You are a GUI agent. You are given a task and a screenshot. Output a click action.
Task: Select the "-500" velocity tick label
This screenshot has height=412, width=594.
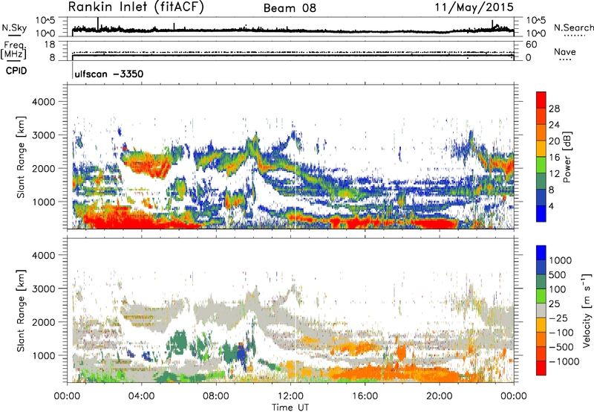pyautogui.click(x=561, y=347)
